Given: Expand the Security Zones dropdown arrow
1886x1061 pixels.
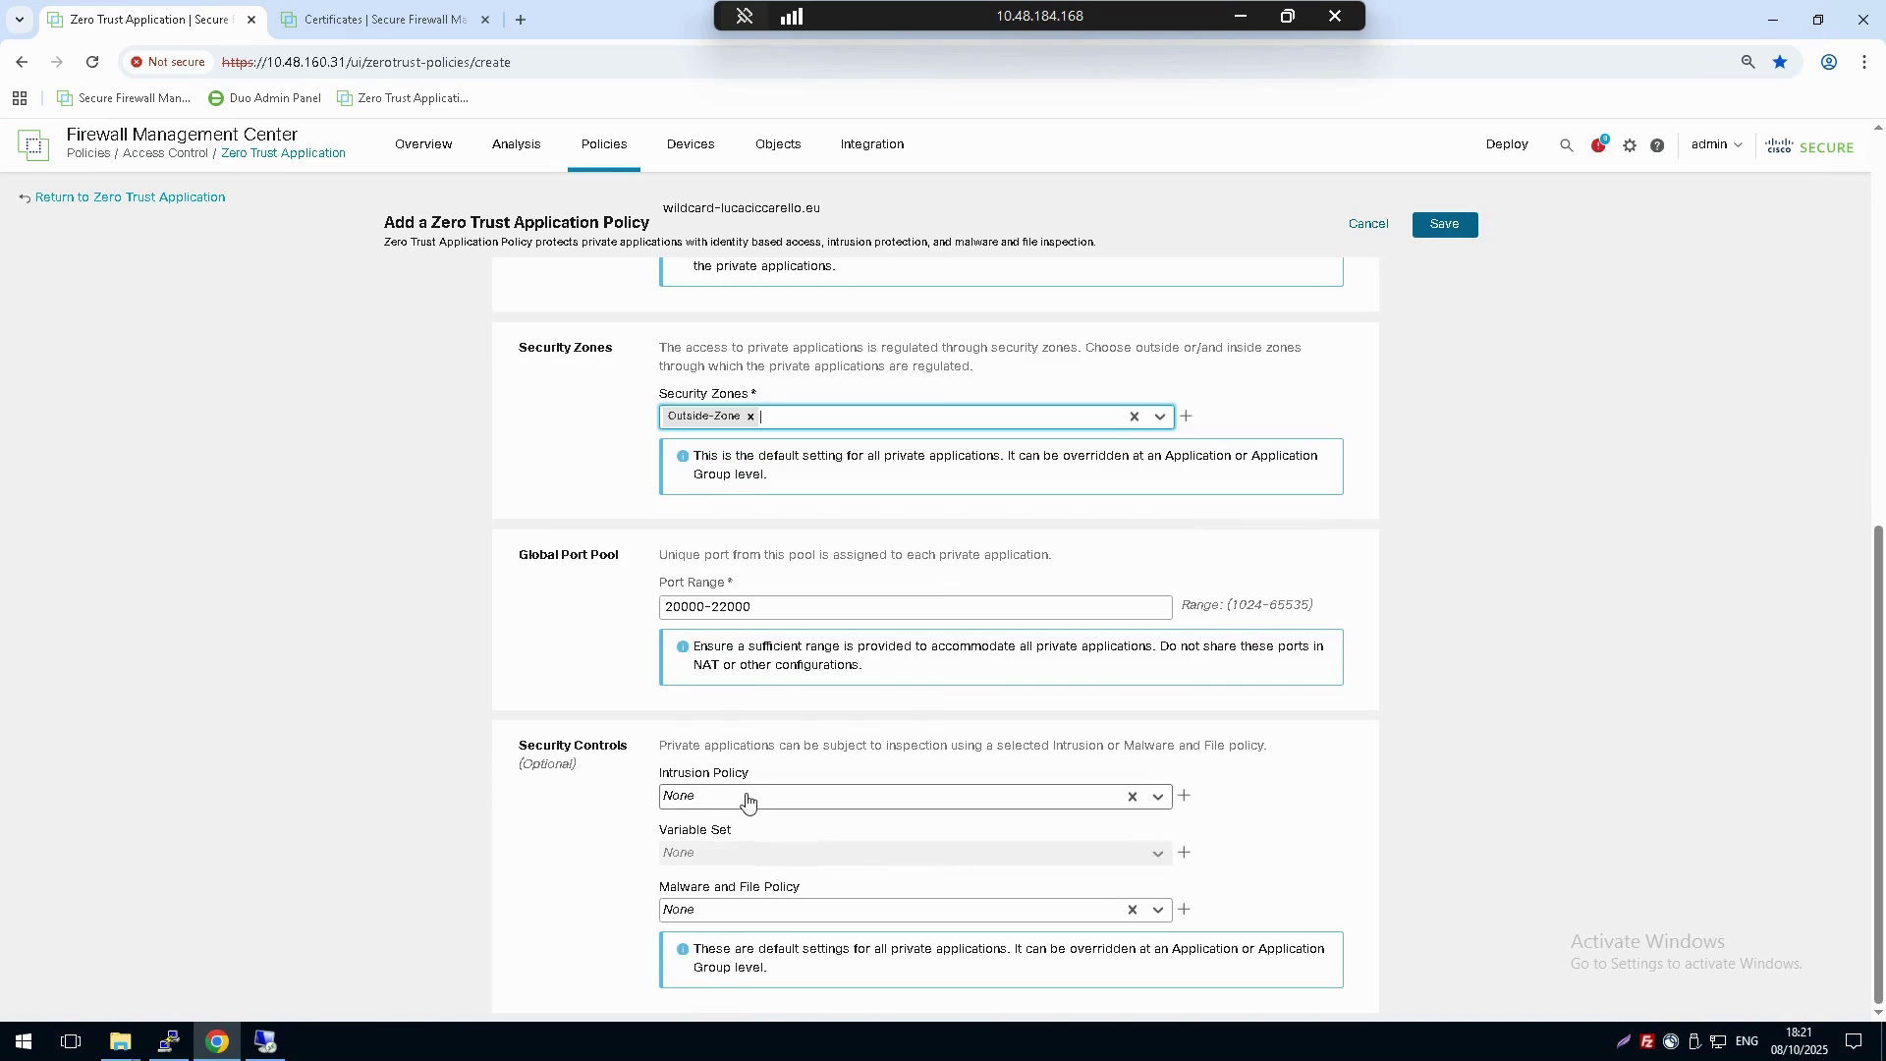Looking at the screenshot, I should [1160, 417].
